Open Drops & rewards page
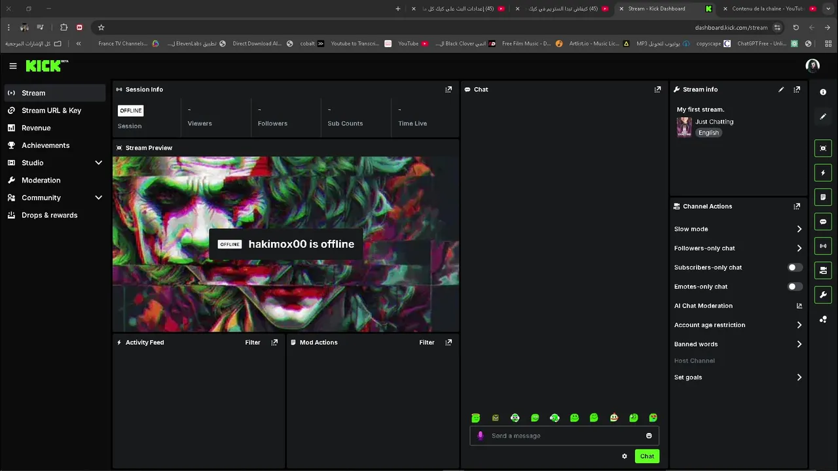Viewport: 838px width, 471px height. tap(54, 215)
